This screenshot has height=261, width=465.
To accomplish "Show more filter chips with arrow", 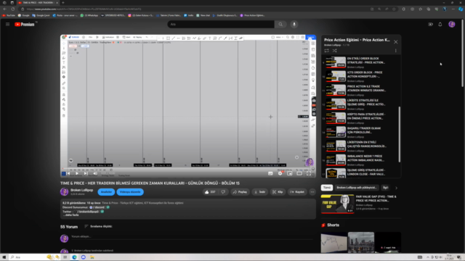I will click(396, 188).
